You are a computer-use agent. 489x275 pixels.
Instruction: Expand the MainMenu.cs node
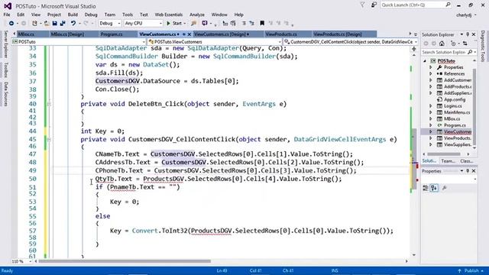(x=431, y=112)
